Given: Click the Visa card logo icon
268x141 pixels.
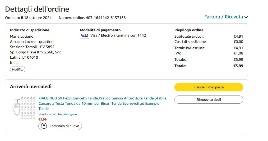Looking at the screenshot, I should 85,36.
